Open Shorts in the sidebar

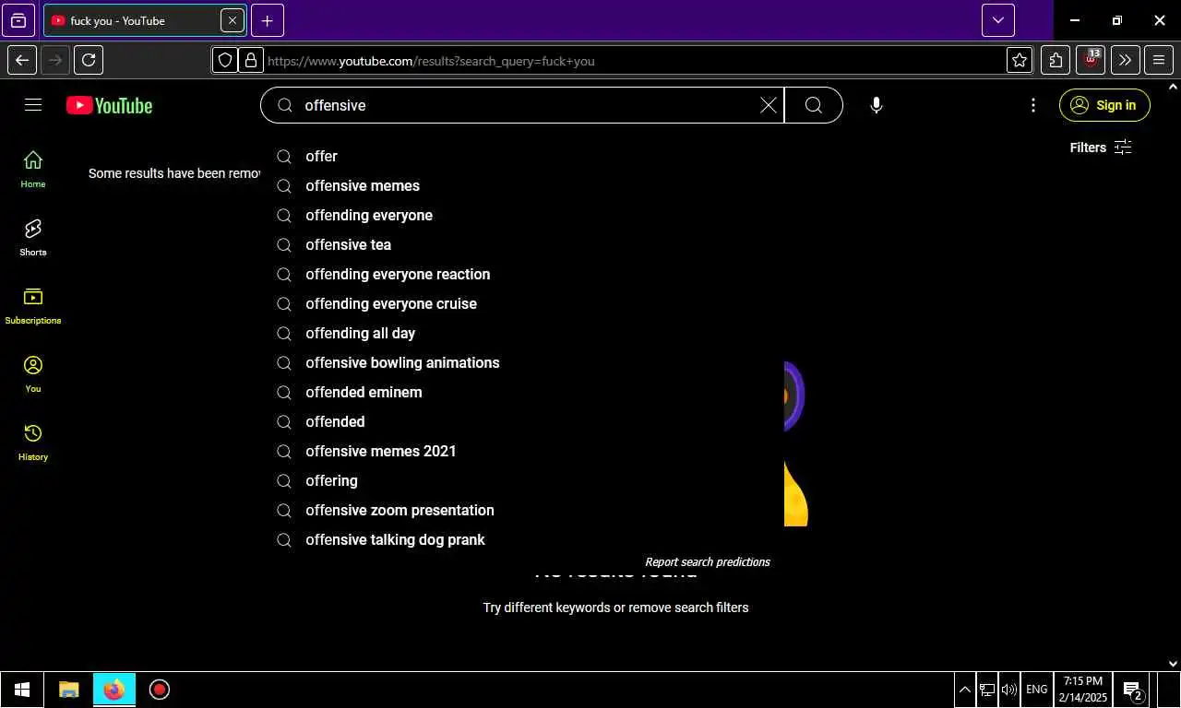[x=33, y=238]
